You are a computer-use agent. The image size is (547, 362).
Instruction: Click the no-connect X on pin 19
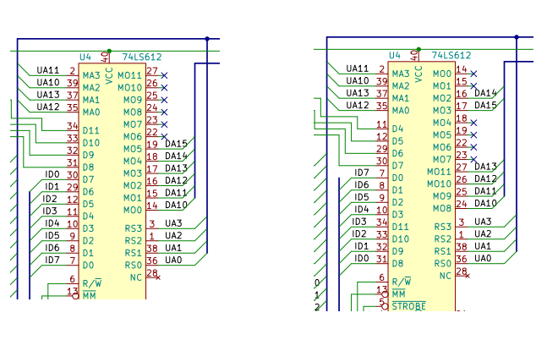coord(473,134)
